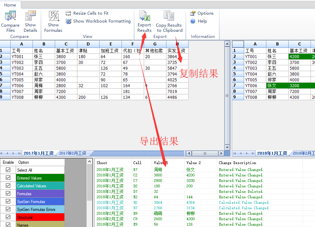Go to last sheet in right workbook
The image size is (315, 227).
click(253, 153)
